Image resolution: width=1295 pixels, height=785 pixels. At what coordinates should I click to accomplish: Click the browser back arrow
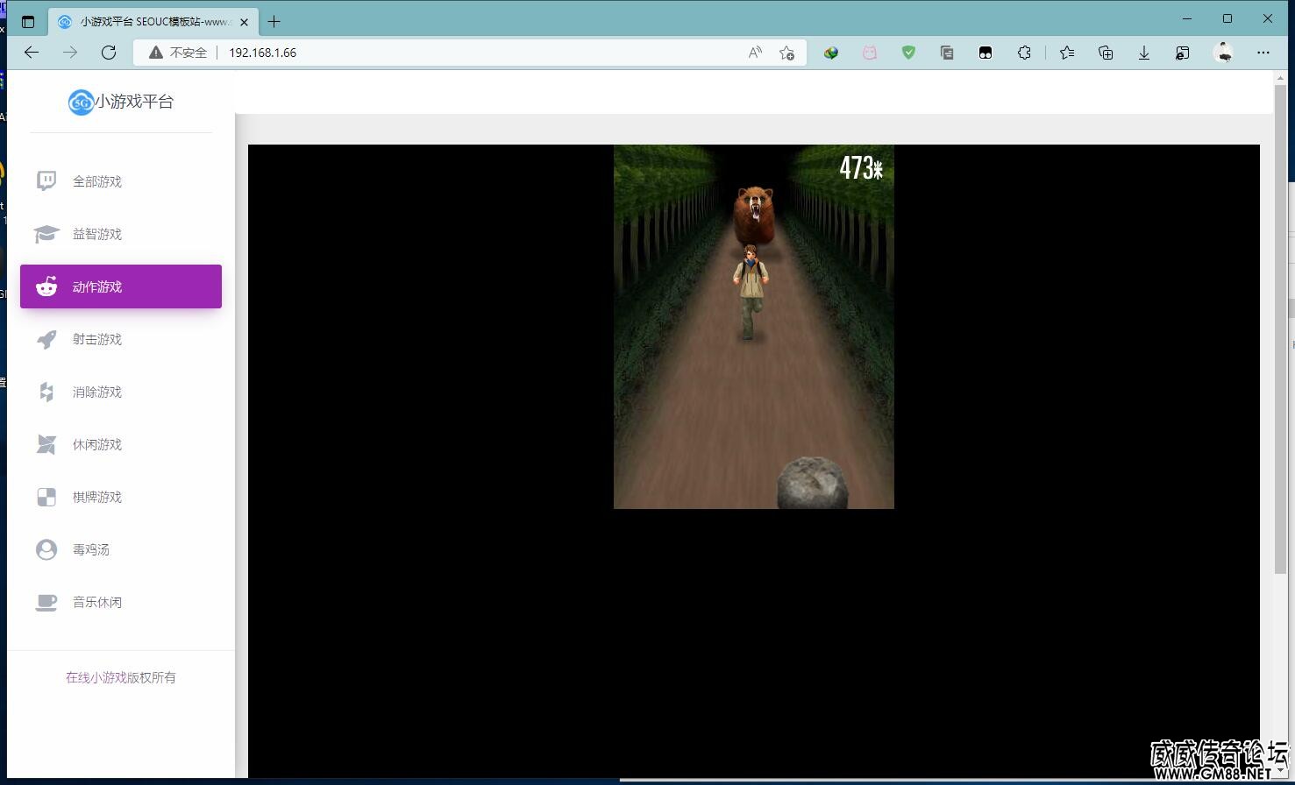pyautogui.click(x=32, y=53)
